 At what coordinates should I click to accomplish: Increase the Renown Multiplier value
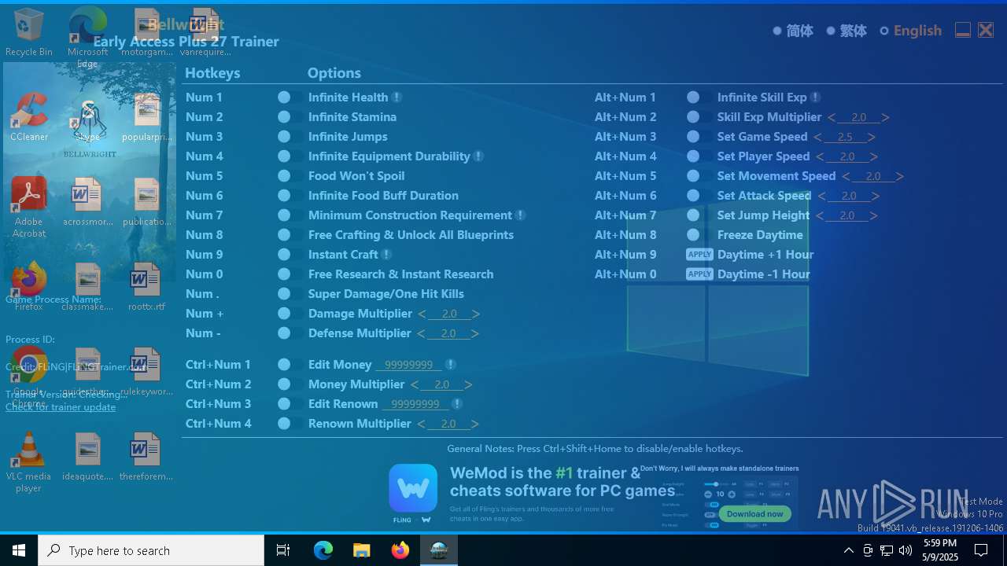(x=475, y=424)
